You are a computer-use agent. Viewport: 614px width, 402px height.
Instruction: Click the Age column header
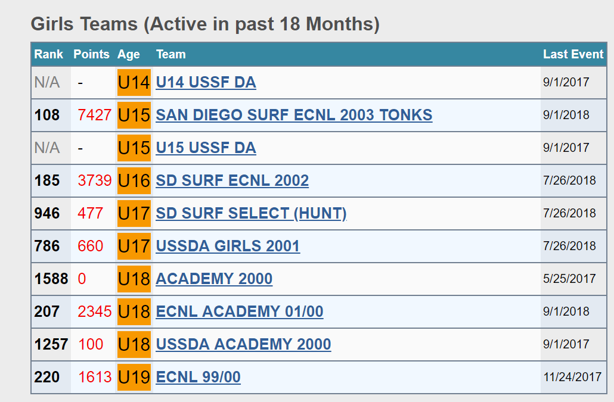click(x=129, y=54)
